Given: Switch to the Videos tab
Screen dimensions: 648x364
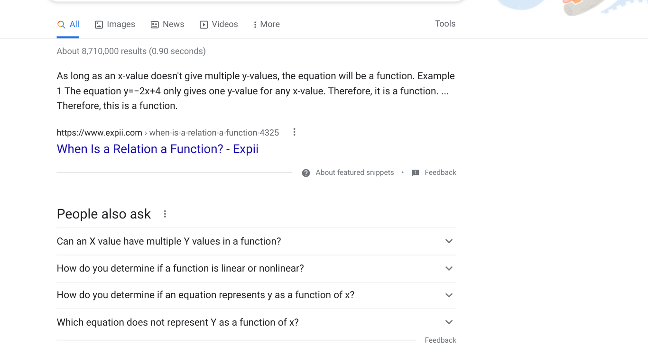Looking at the screenshot, I should tap(219, 25).
